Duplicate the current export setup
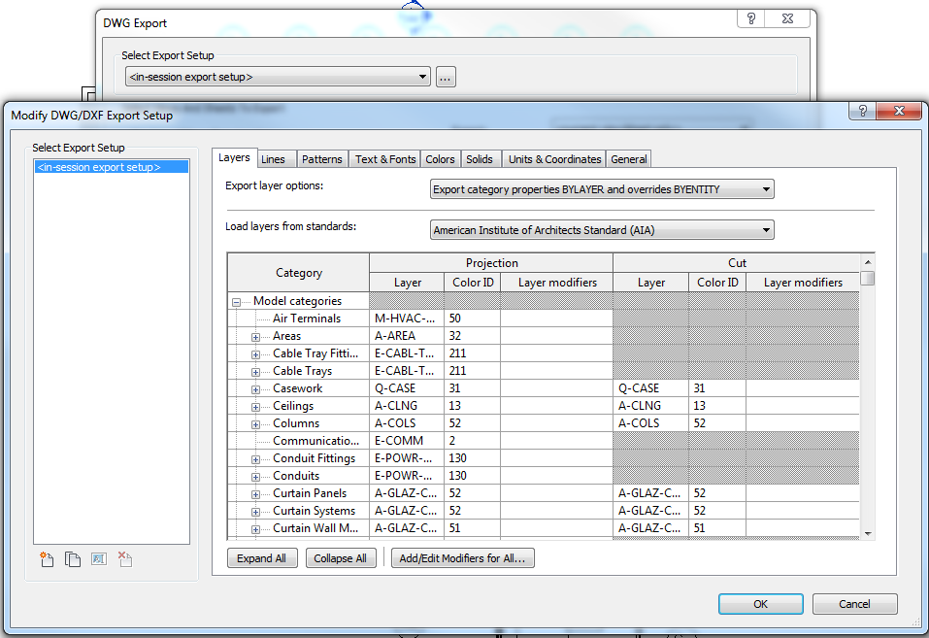 click(x=72, y=558)
